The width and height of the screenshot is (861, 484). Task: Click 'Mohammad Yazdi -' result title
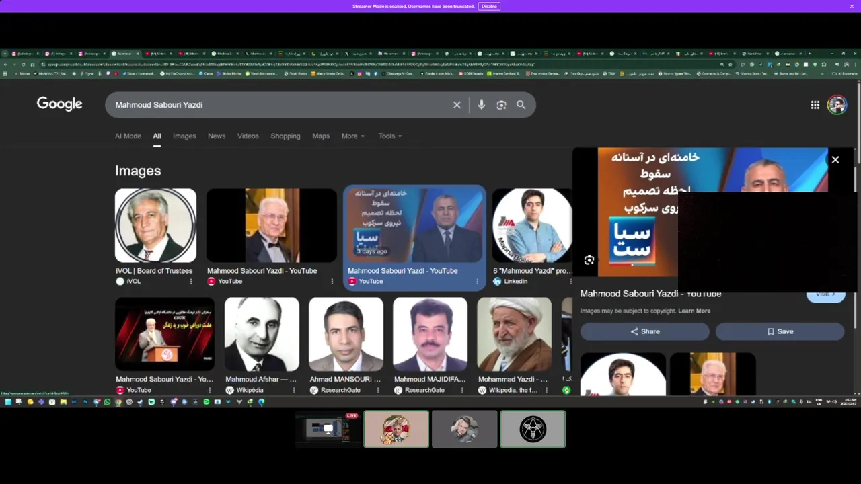[513, 379]
